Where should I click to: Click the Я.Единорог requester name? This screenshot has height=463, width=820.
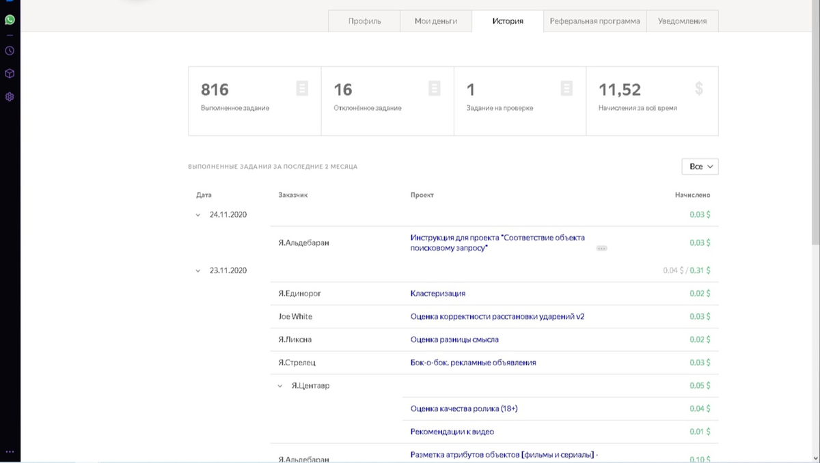coord(300,294)
